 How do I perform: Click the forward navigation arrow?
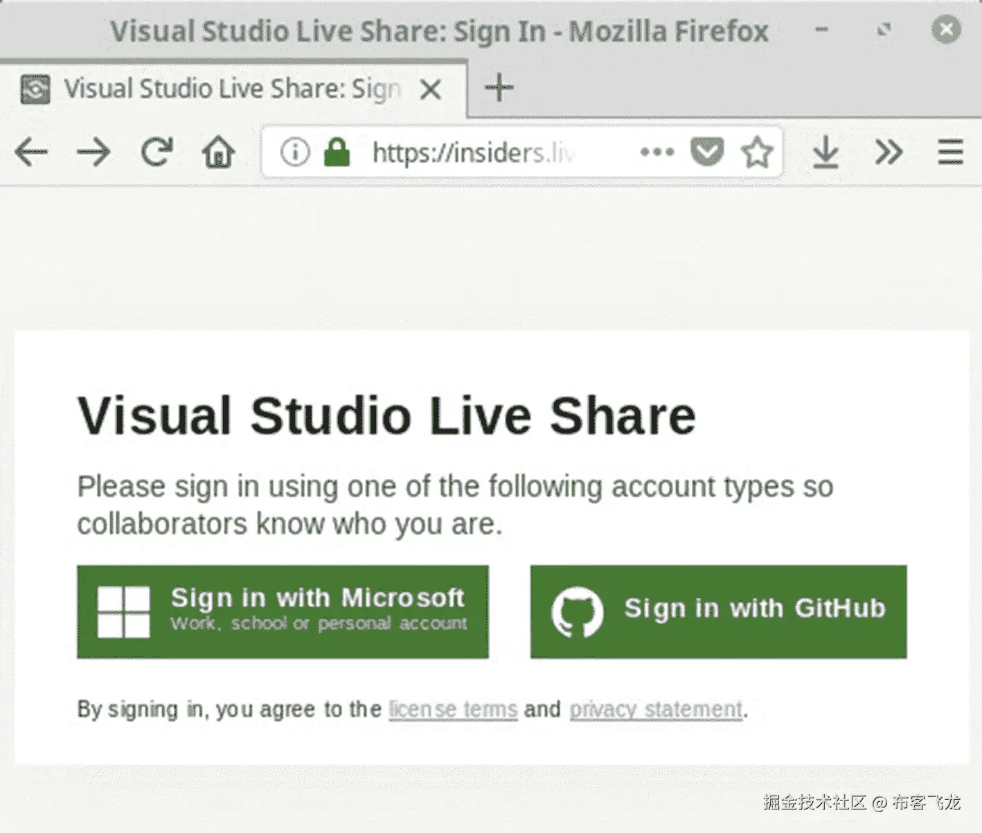coord(93,152)
